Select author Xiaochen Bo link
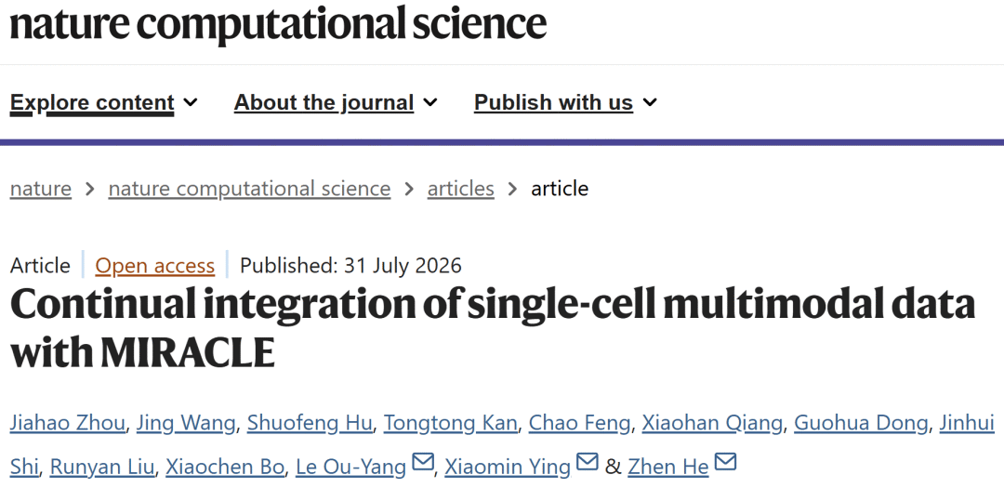Image resolution: width=1004 pixels, height=488 pixels. click(225, 468)
